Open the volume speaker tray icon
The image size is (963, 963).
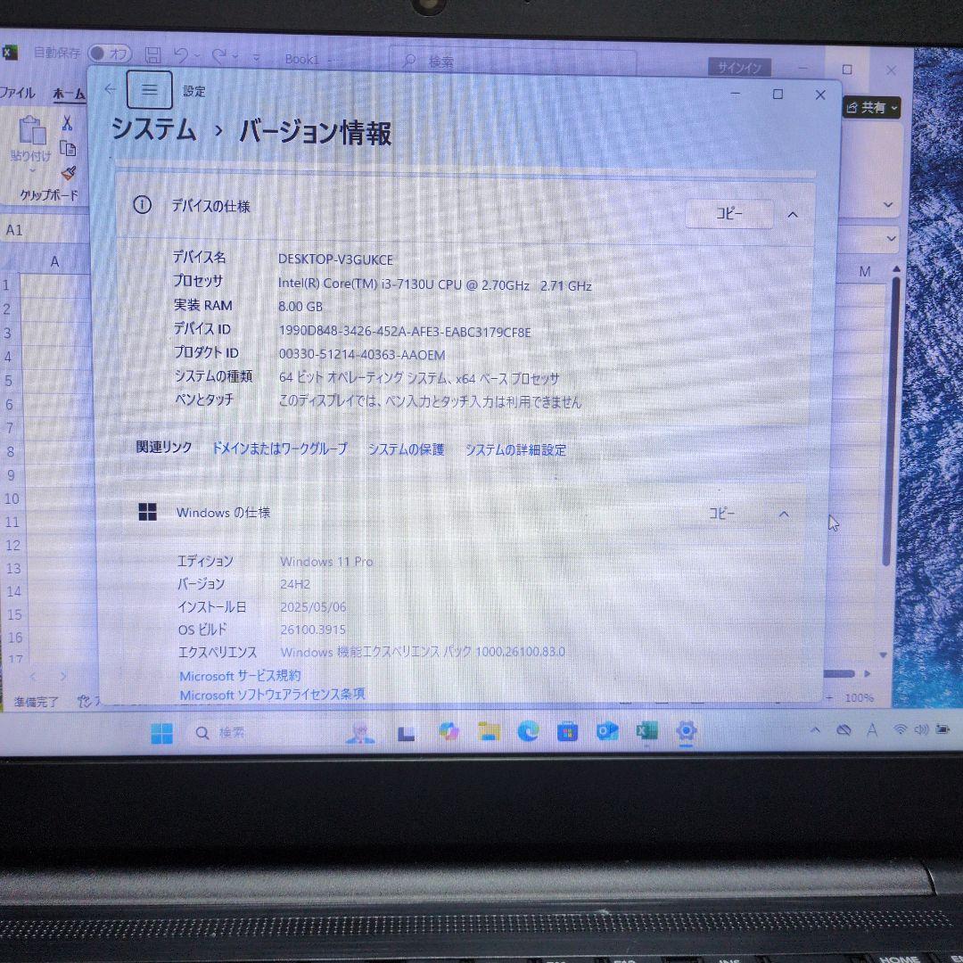coord(920,729)
